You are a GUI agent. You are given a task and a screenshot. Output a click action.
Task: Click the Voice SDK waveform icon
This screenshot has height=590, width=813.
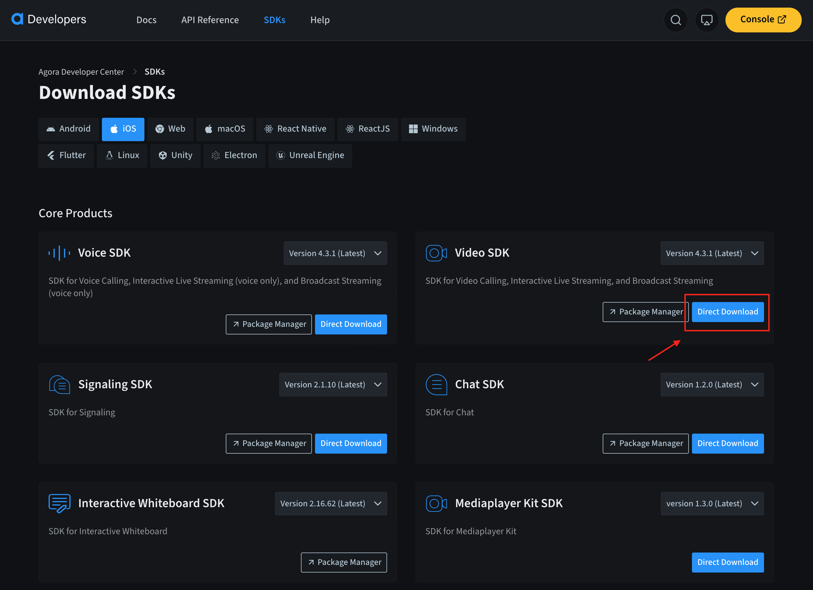[59, 253]
